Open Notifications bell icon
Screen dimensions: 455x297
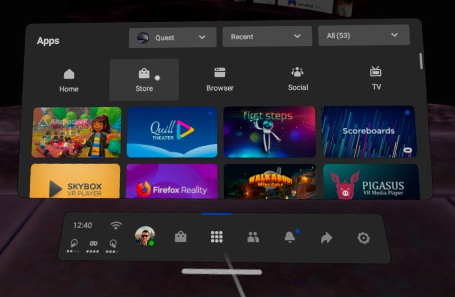(290, 237)
